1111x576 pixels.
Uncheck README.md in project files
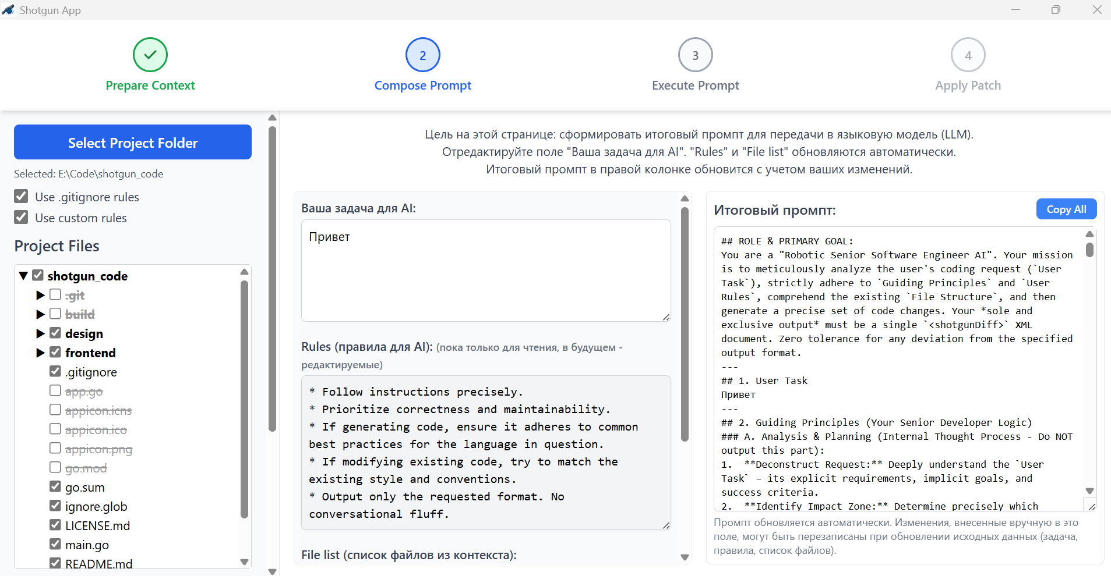[x=55, y=563]
